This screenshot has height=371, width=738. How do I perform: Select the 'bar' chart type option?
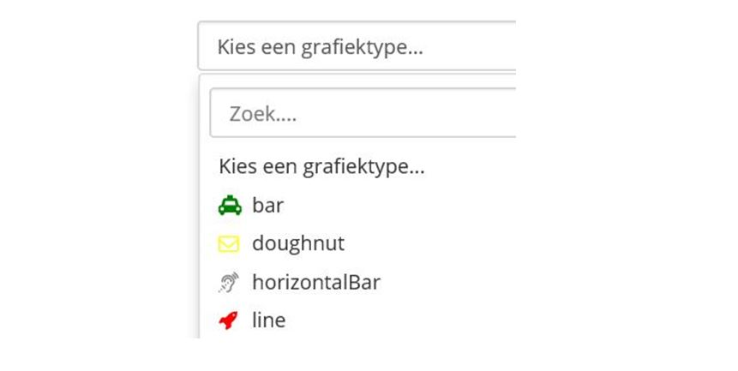pyautogui.click(x=267, y=206)
